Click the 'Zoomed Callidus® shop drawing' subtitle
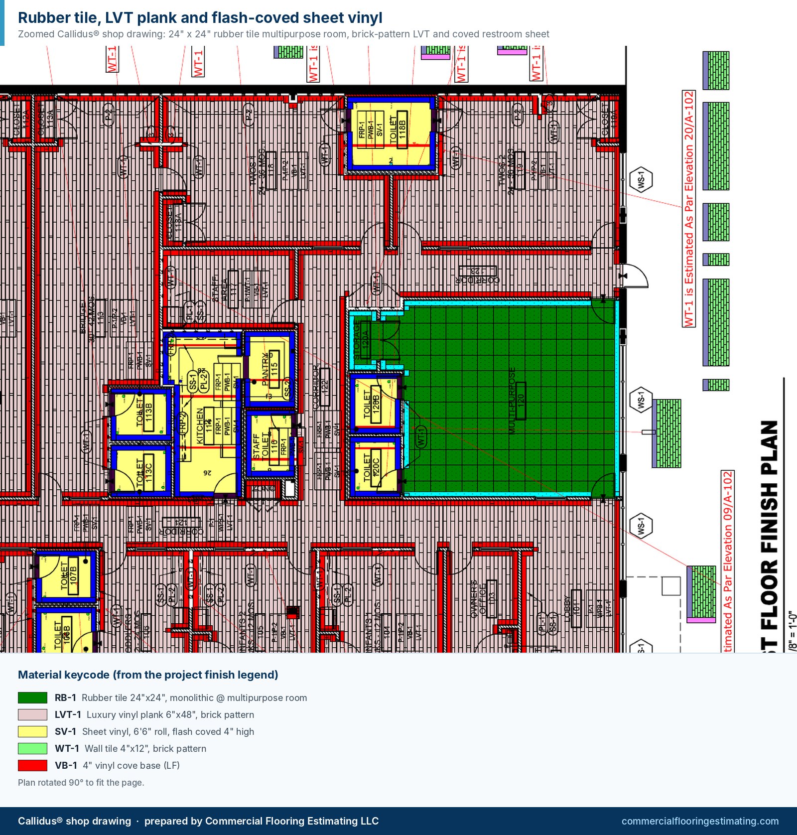 click(x=283, y=34)
